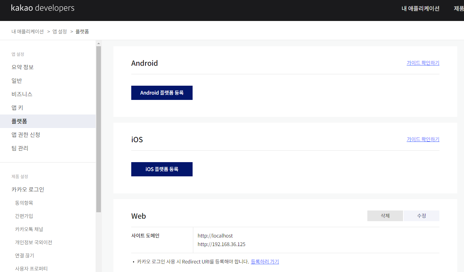Go to 팀 관리 in sidebar

[x=20, y=148]
